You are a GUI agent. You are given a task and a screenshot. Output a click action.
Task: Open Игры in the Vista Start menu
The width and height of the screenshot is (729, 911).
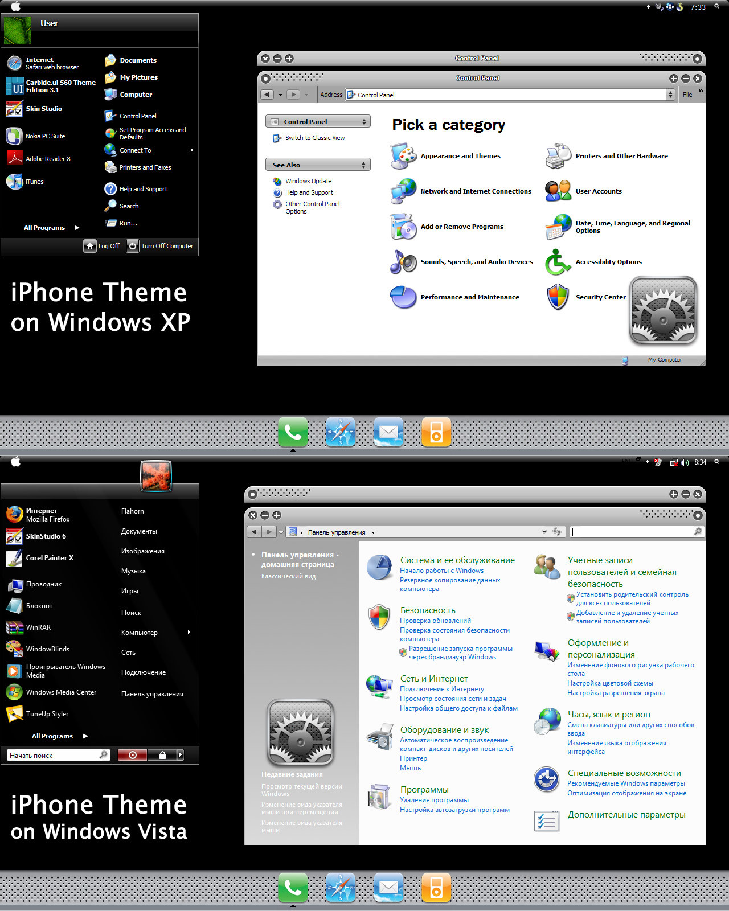(x=130, y=591)
